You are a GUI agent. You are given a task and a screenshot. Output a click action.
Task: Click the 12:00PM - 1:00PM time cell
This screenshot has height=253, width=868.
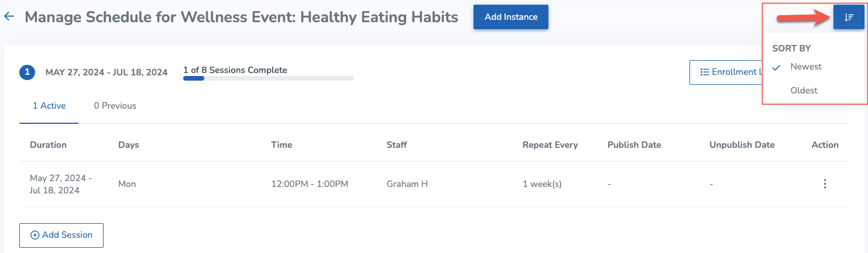(x=310, y=184)
